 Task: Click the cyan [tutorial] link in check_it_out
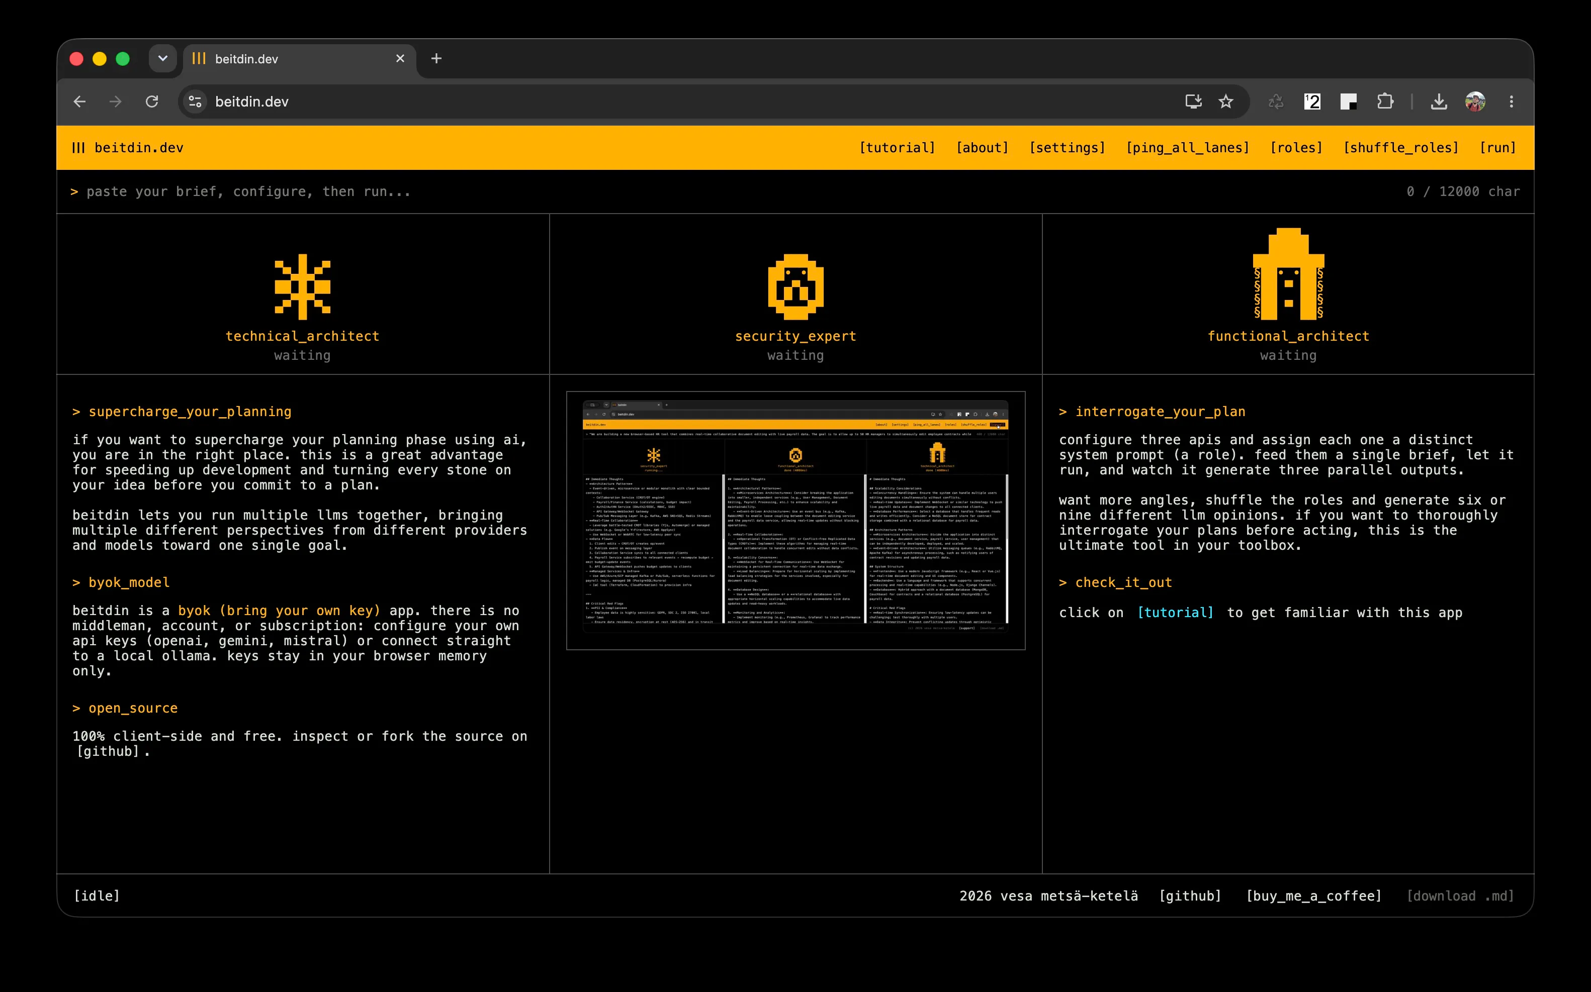tap(1175, 613)
